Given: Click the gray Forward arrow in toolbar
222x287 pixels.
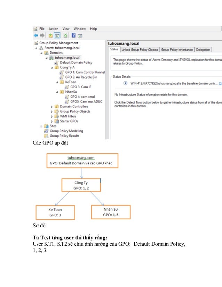Looking at the screenshot, I should (x=42, y=35).
